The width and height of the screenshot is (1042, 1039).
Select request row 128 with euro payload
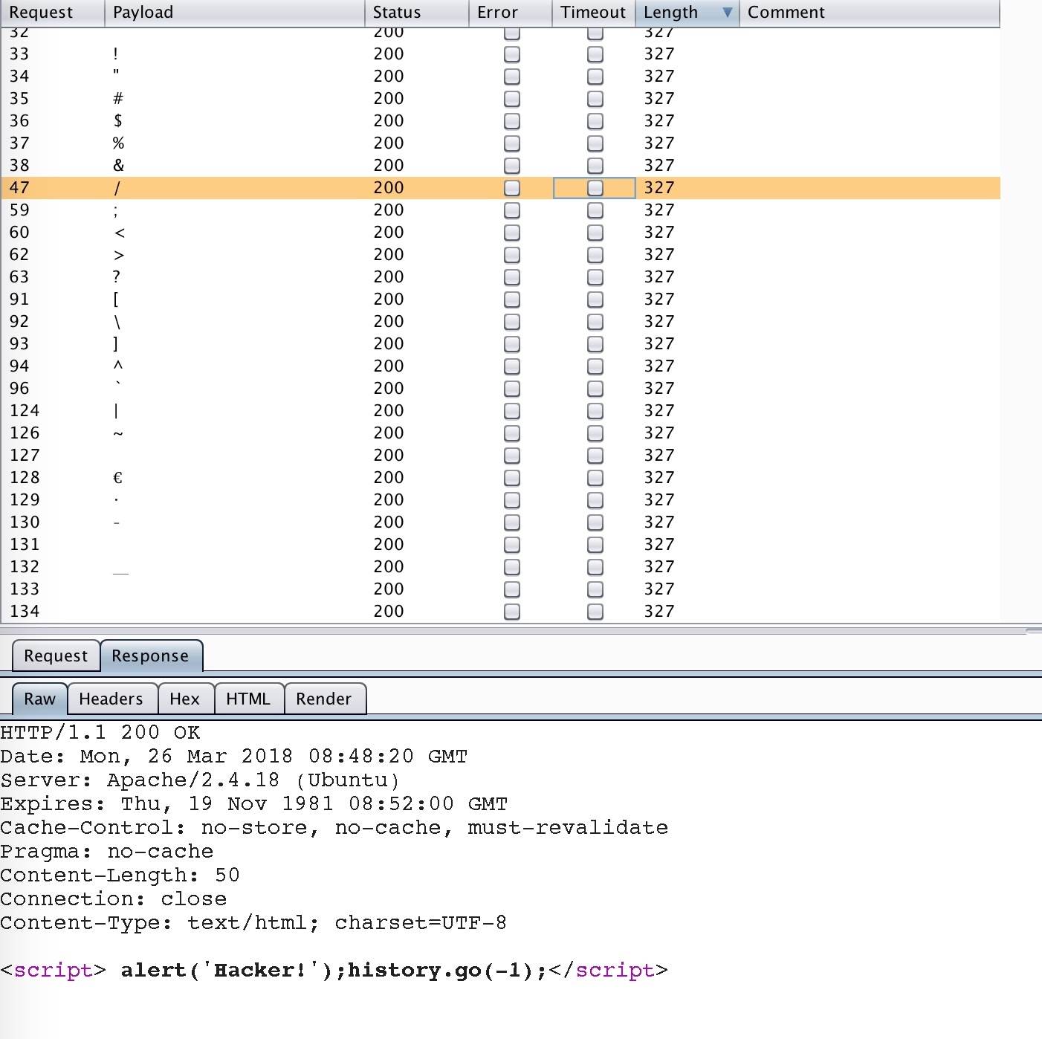click(223, 478)
